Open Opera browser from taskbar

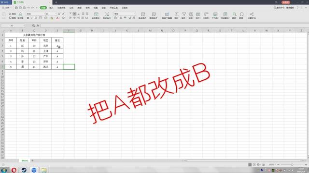click(14, 170)
